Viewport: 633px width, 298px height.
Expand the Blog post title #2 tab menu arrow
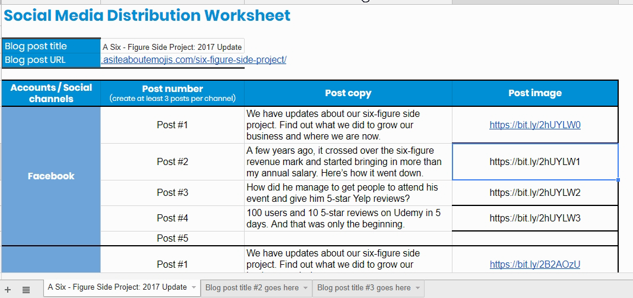pyautogui.click(x=305, y=288)
